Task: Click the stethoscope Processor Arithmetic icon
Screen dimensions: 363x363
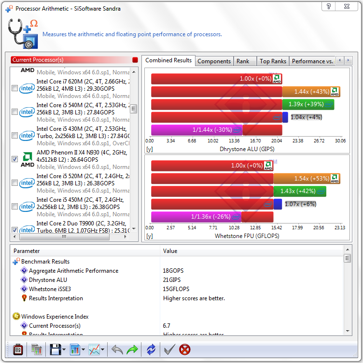Action: 23,34
